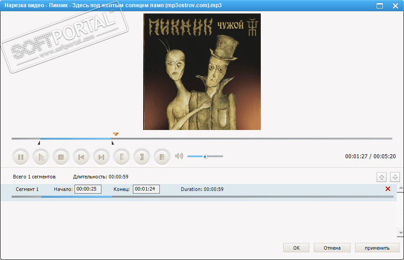
Task: Edit the Начало time field 00:00:25
Action: (x=88, y=189)
